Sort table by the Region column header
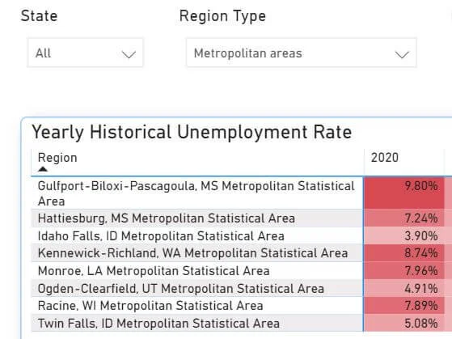The image size is (452, 339). click(x=57, y=158)
